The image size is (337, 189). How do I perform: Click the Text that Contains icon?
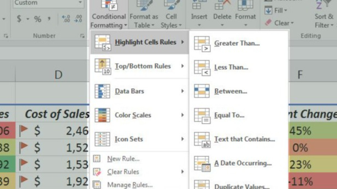click(202, 140)
